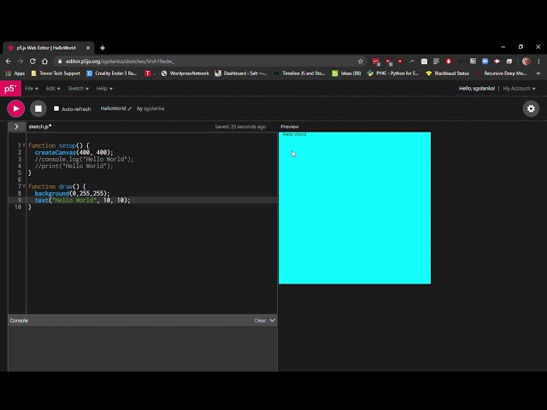Click the cyan preview canvas
This screenshot has width=547, height=410.
[x=355, y=208]
